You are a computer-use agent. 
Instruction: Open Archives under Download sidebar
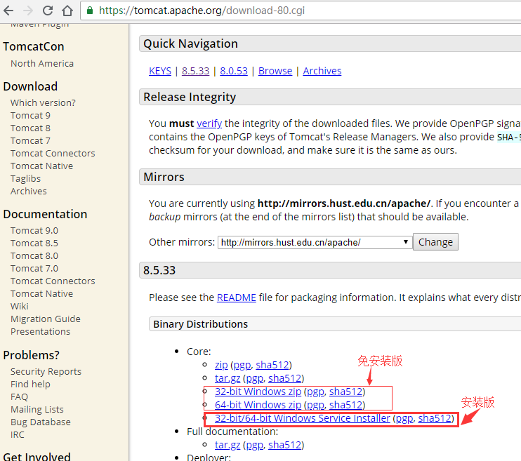point(29,192)
